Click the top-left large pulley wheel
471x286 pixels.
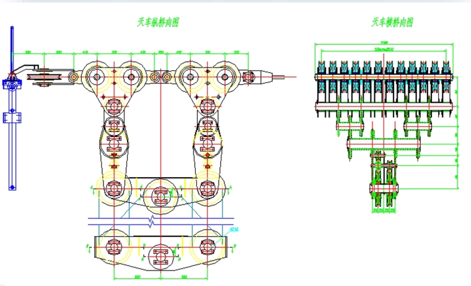[x=97, y=77]
